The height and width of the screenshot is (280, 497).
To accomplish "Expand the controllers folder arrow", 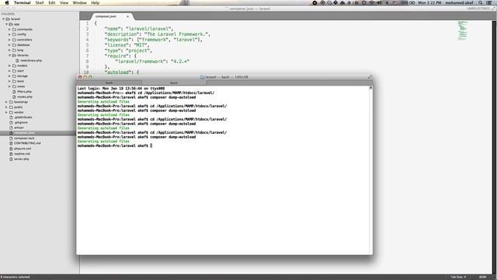I will pos(9,40).
